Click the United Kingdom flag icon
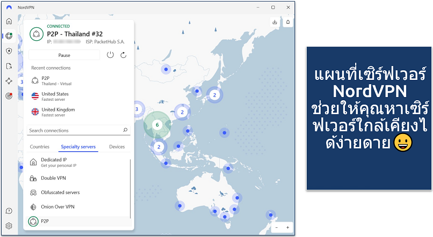Image resolution: width=433 pixels, height=237 pixels. (x=35, y=112)
